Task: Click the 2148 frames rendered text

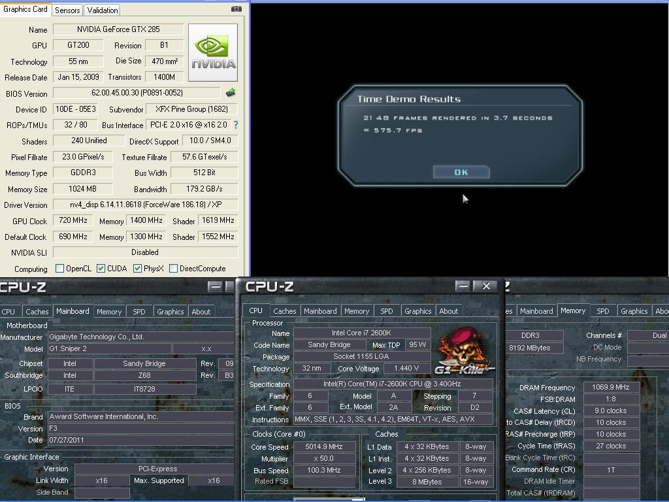Action: click(x=458, y=118)
